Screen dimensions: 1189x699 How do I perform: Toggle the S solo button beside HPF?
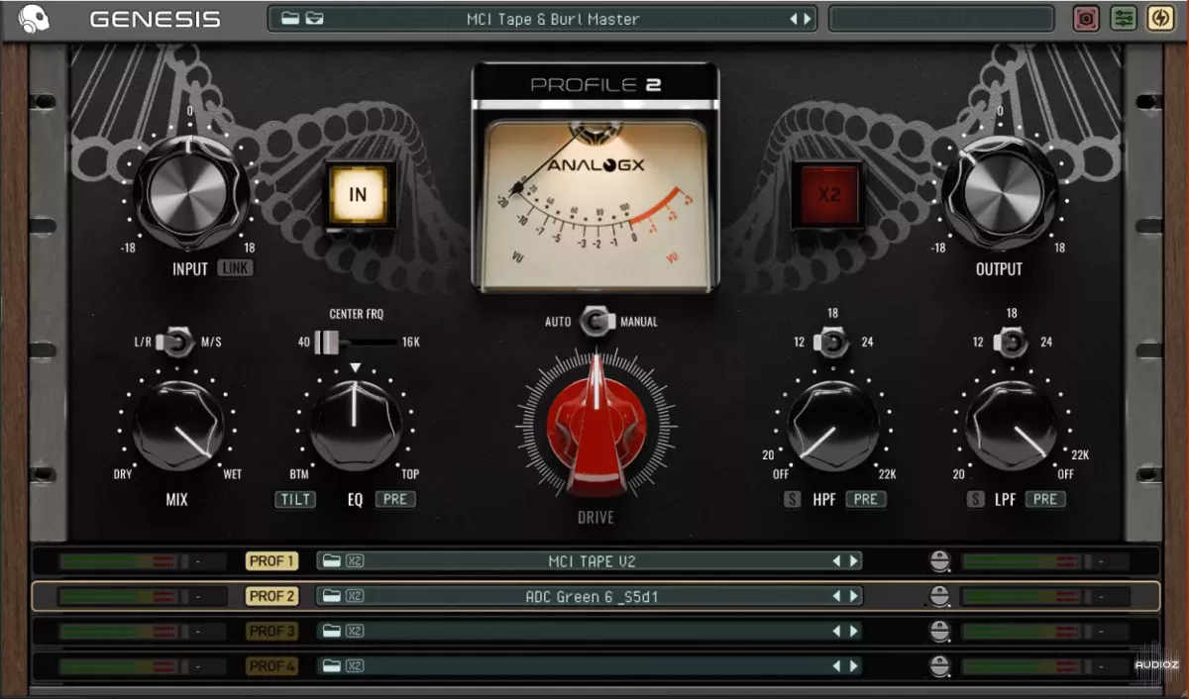tap(792, 499)
